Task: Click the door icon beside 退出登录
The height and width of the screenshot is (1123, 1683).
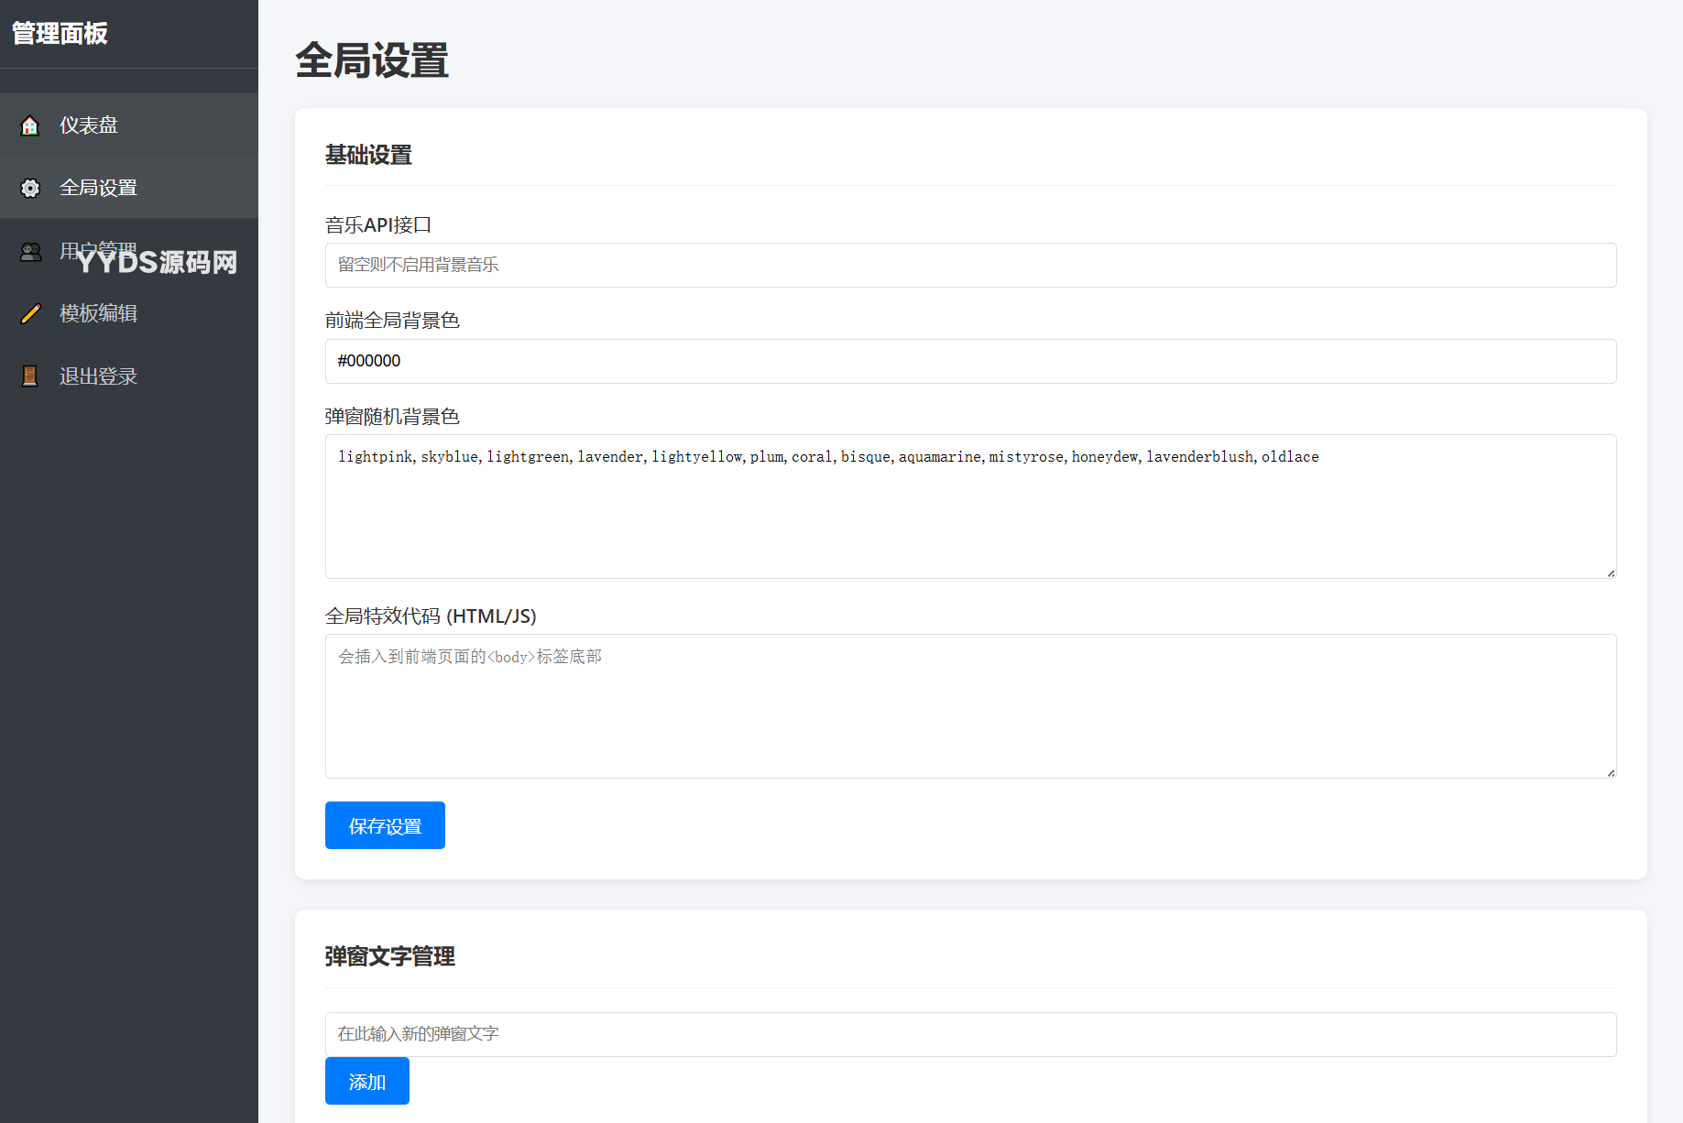Action: pyautogui.click(x=30, y=376)
